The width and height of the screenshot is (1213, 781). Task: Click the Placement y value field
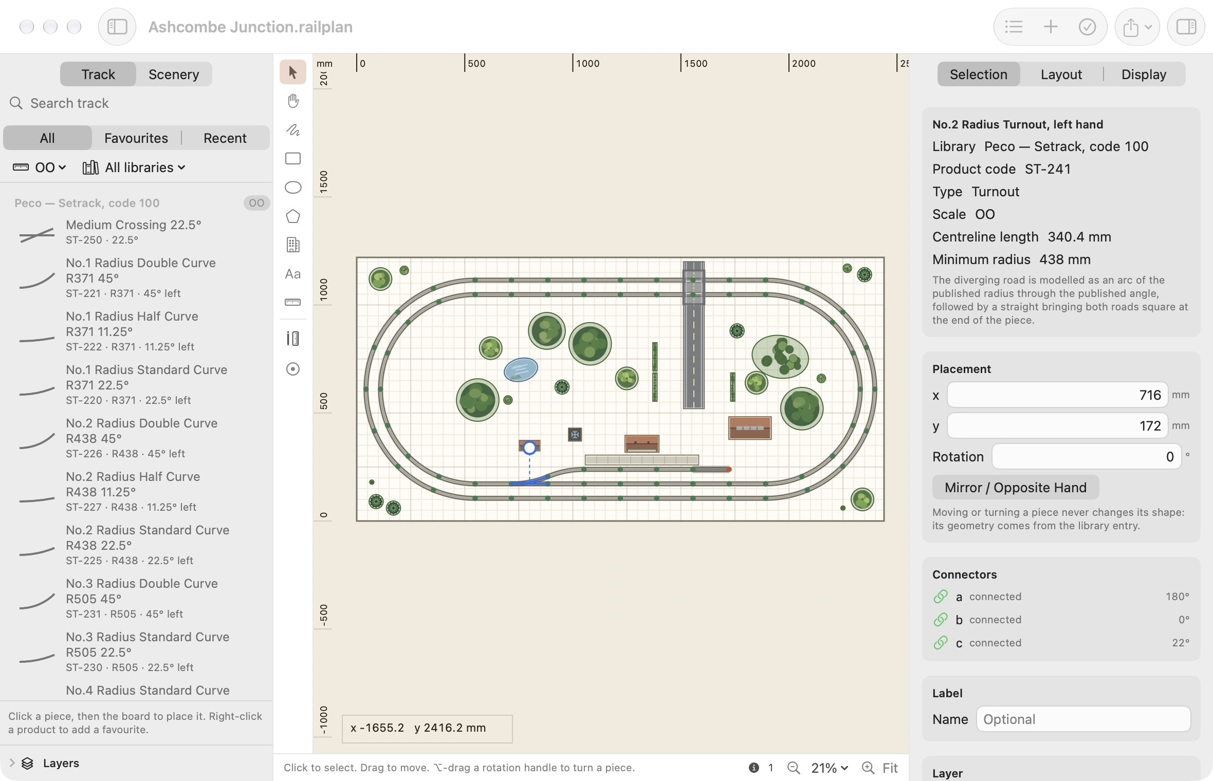[x=1057, y=426]
